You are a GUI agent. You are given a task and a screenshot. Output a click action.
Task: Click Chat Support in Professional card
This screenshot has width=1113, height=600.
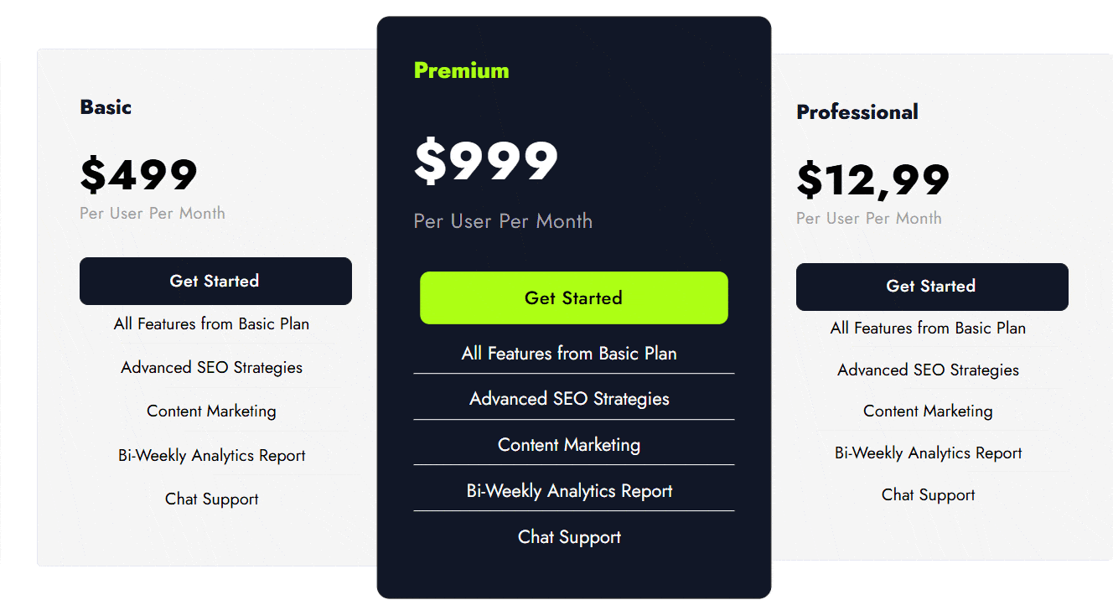coord(929,495)
